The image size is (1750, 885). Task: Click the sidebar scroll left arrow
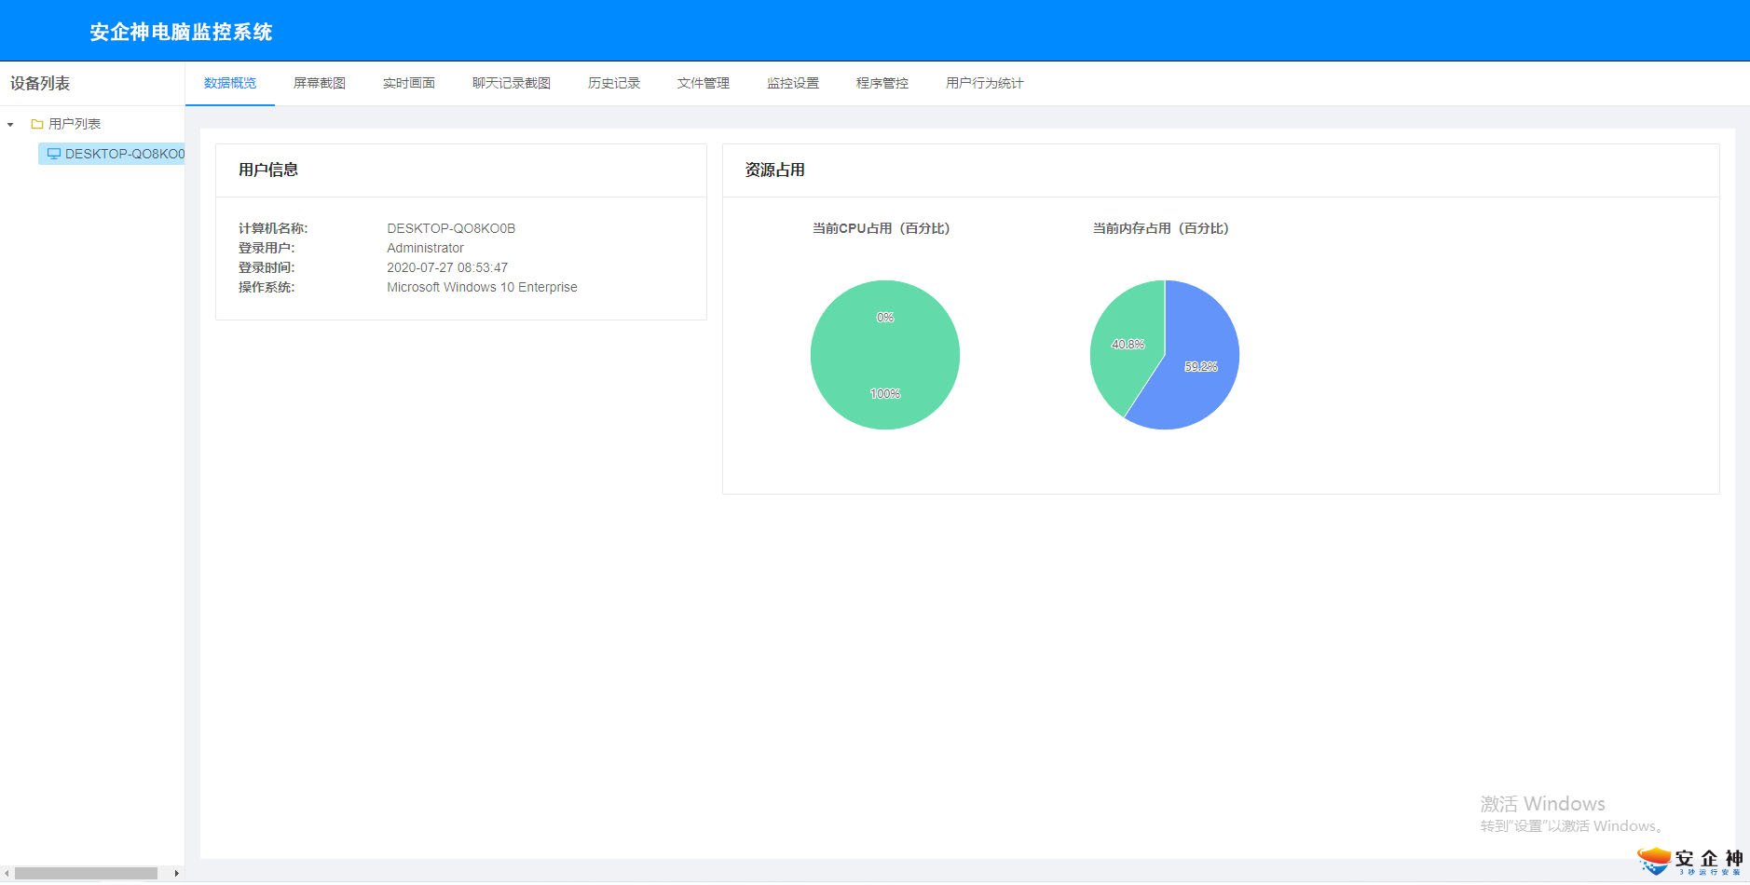(x=7, y=873)
